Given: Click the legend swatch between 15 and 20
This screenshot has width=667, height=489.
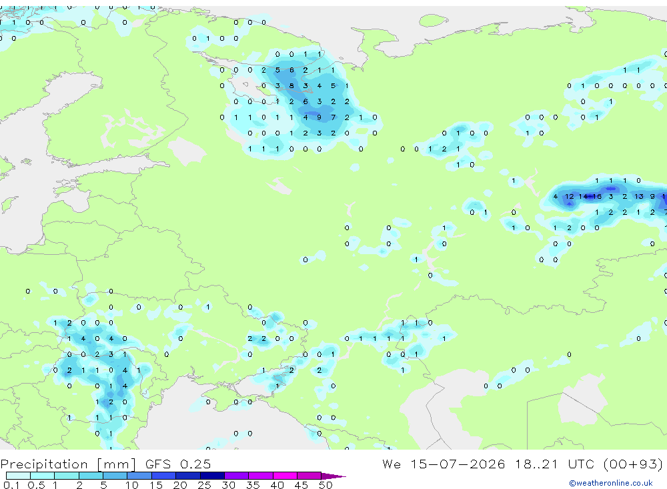Looking at the screenshot, I should pos(164,476).
